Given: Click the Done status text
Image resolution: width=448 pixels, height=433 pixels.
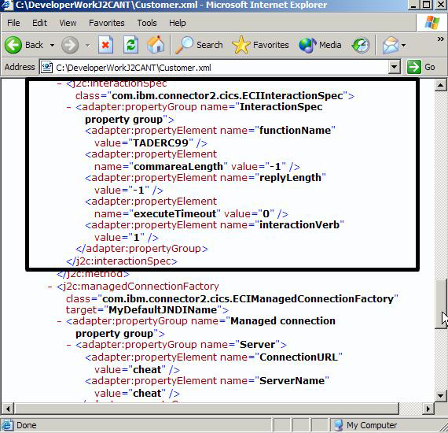Looking at the screenshot, I should tap(26, 425).
